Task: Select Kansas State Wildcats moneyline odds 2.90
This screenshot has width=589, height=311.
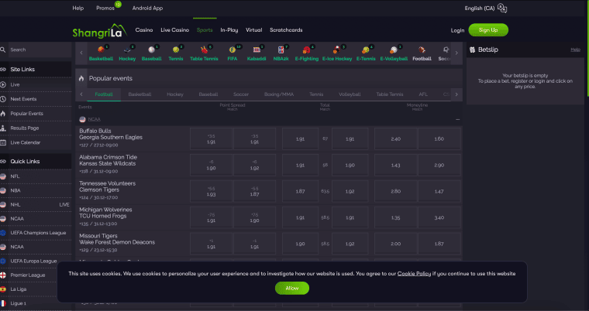Action: [439, 165]
